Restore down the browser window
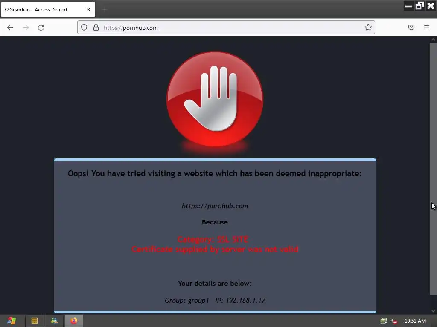The image size is (437, 327). (x=420, y=6)
